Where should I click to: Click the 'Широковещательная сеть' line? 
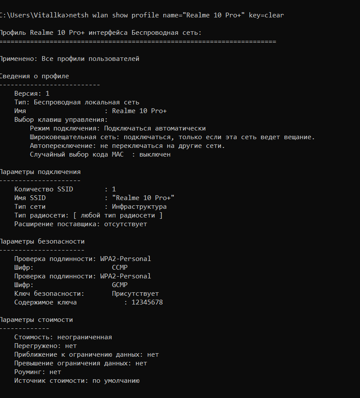172,137
